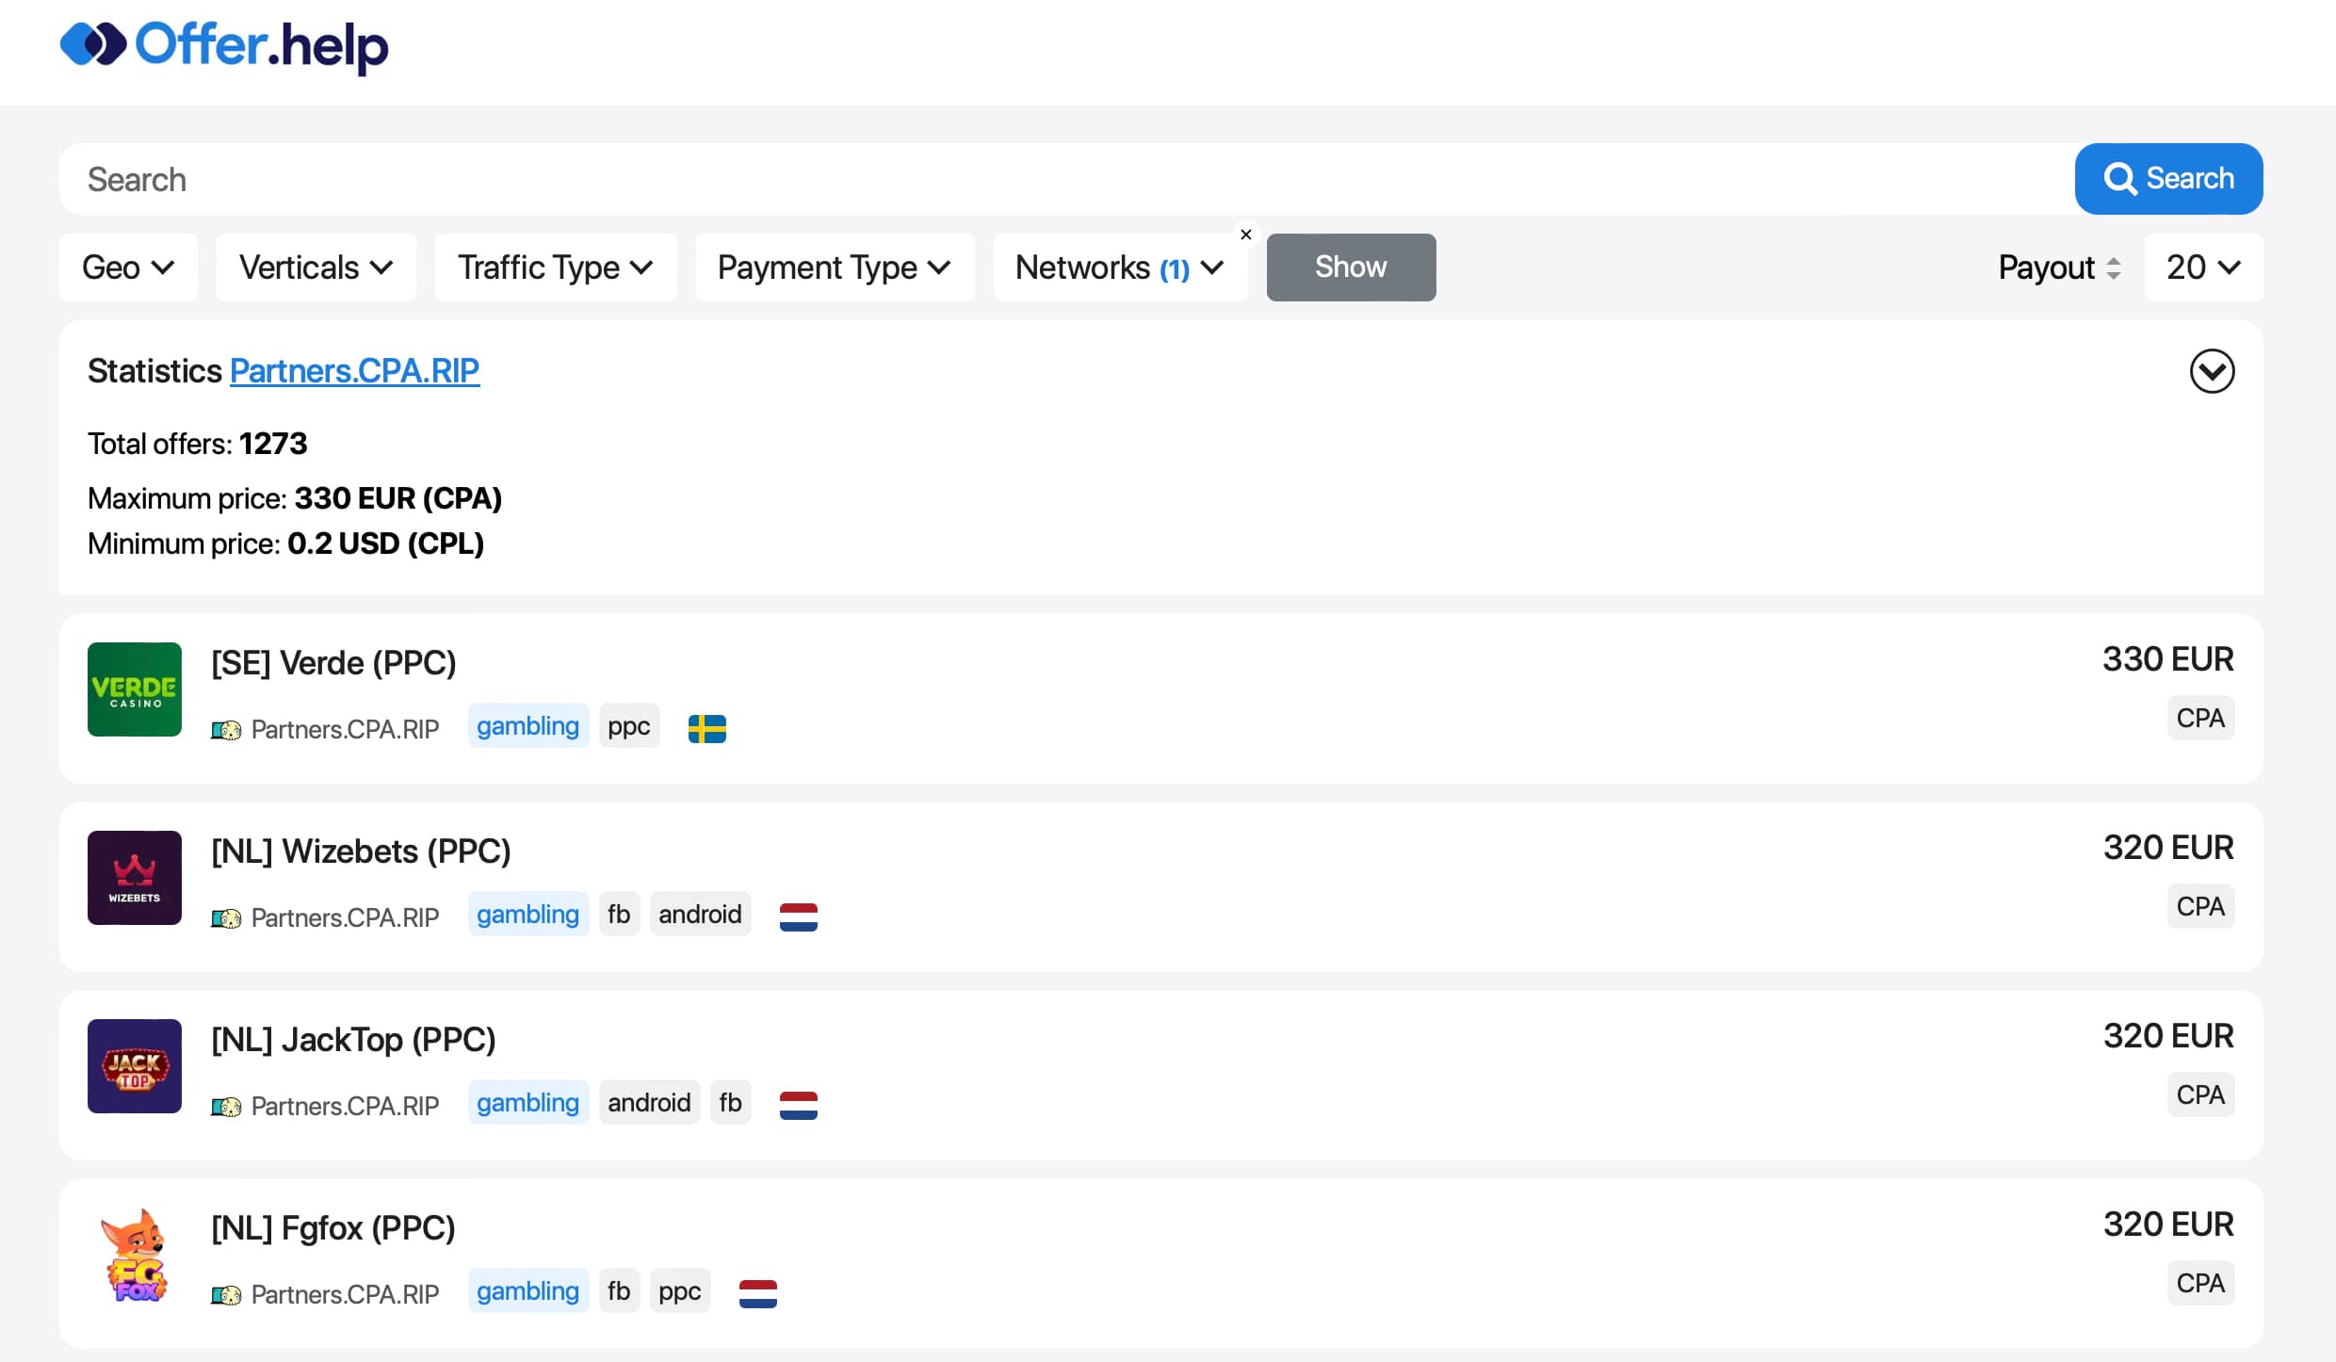Select the gambling tag in the Fgfox row
This screenshot has height=1362, width=2336.
pyautogui.click(x=527, y=1291)
